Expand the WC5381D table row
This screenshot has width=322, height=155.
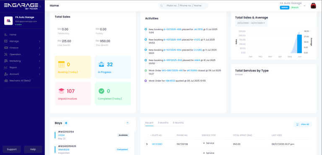point(147,144)
